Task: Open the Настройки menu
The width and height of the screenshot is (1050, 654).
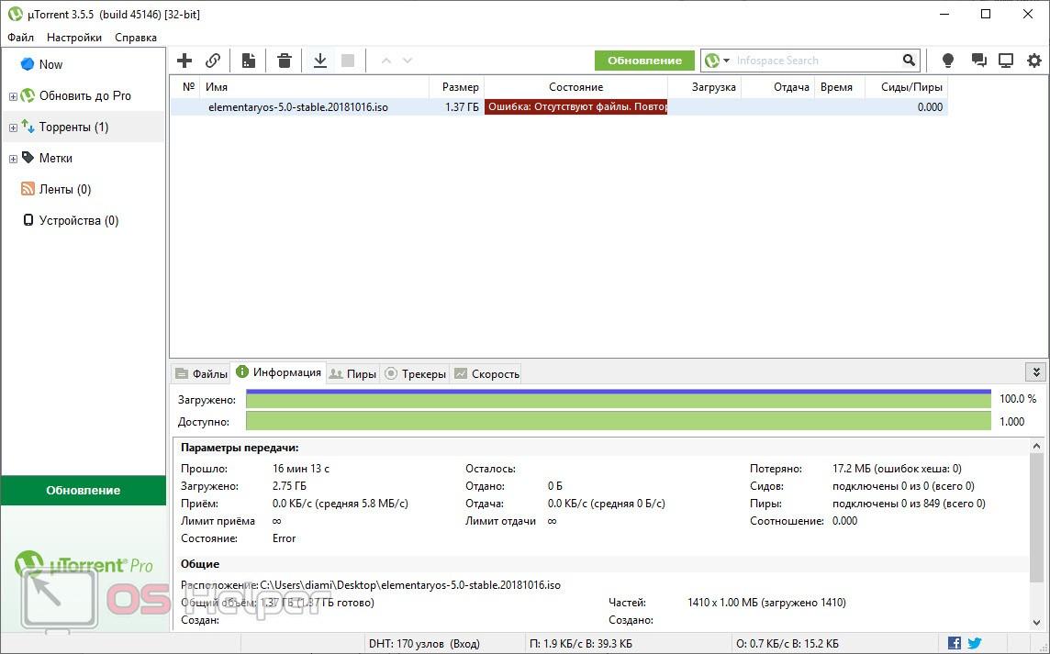Action: click(x=74, y=38)
